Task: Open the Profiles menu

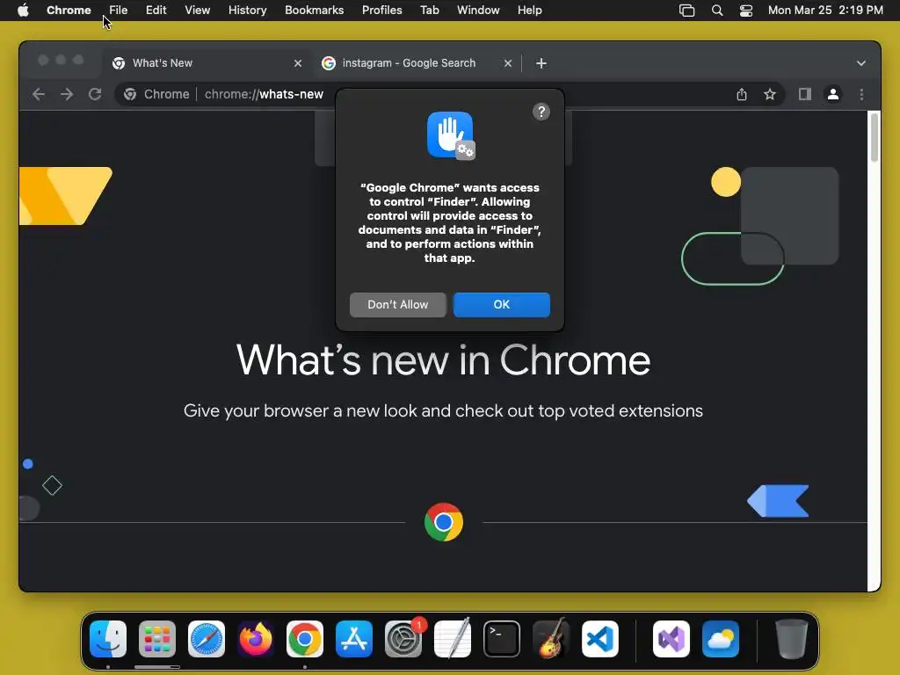Action: tap(382, 11)
